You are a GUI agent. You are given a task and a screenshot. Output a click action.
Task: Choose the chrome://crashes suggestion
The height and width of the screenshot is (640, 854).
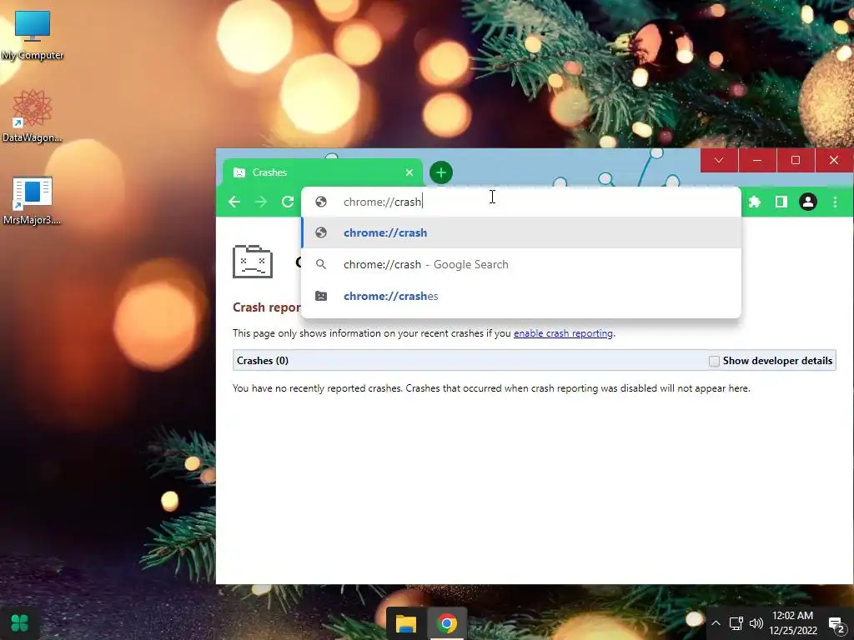click(x=521, y=296)
